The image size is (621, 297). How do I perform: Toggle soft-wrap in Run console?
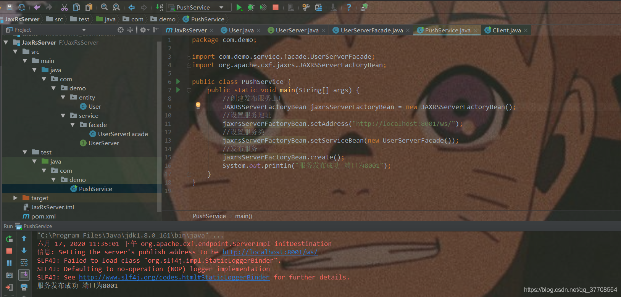point(24,263)
